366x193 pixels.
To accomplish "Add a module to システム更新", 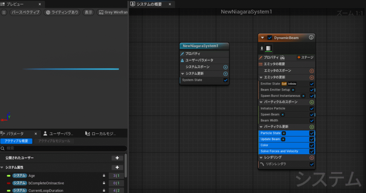I will click(x=225, y=74).
